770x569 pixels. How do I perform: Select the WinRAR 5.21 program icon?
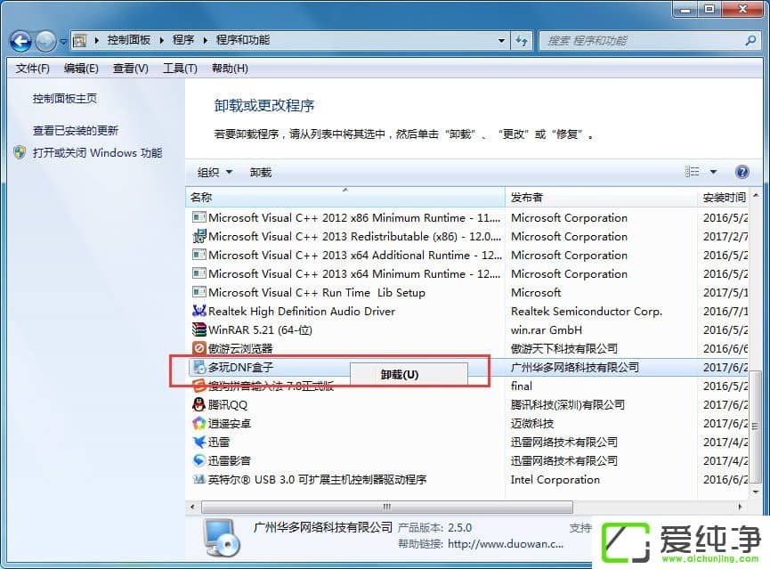tap(199, 329)
